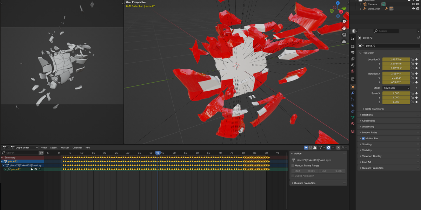421x210 pixels.
Task: Toggle the piece72 channel mute checkbox
Action: point(36,169)
